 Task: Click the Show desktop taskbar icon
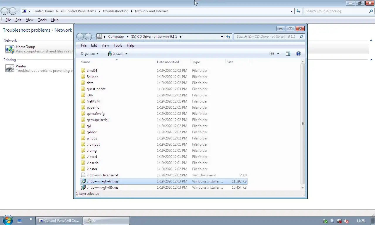[x=20, y=221]
